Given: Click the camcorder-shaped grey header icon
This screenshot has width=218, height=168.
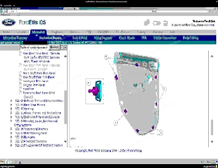Looking at the screenshot, I should point(156,23).
